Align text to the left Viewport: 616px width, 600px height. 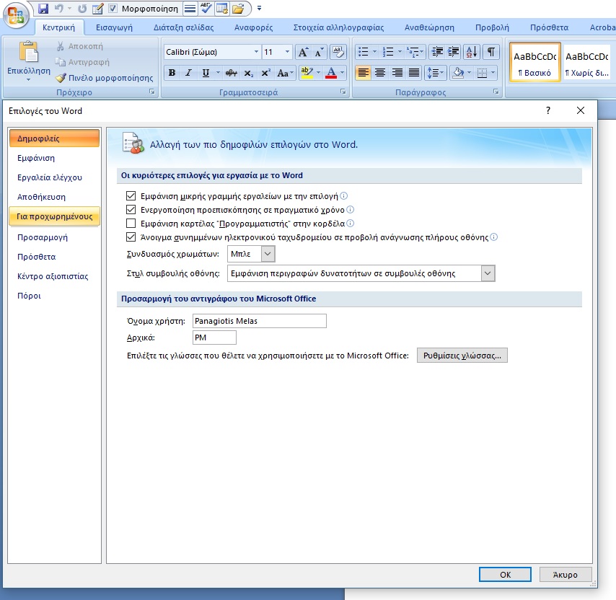[x=363, y=73]
